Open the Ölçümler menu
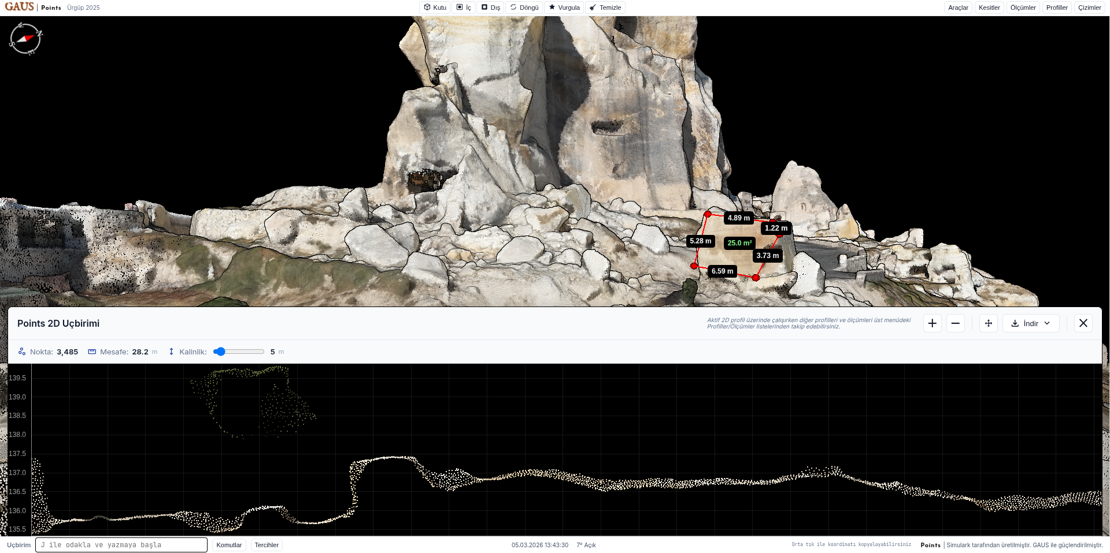Screen dimensions: 1110x553 click(x=1023, y=8)
